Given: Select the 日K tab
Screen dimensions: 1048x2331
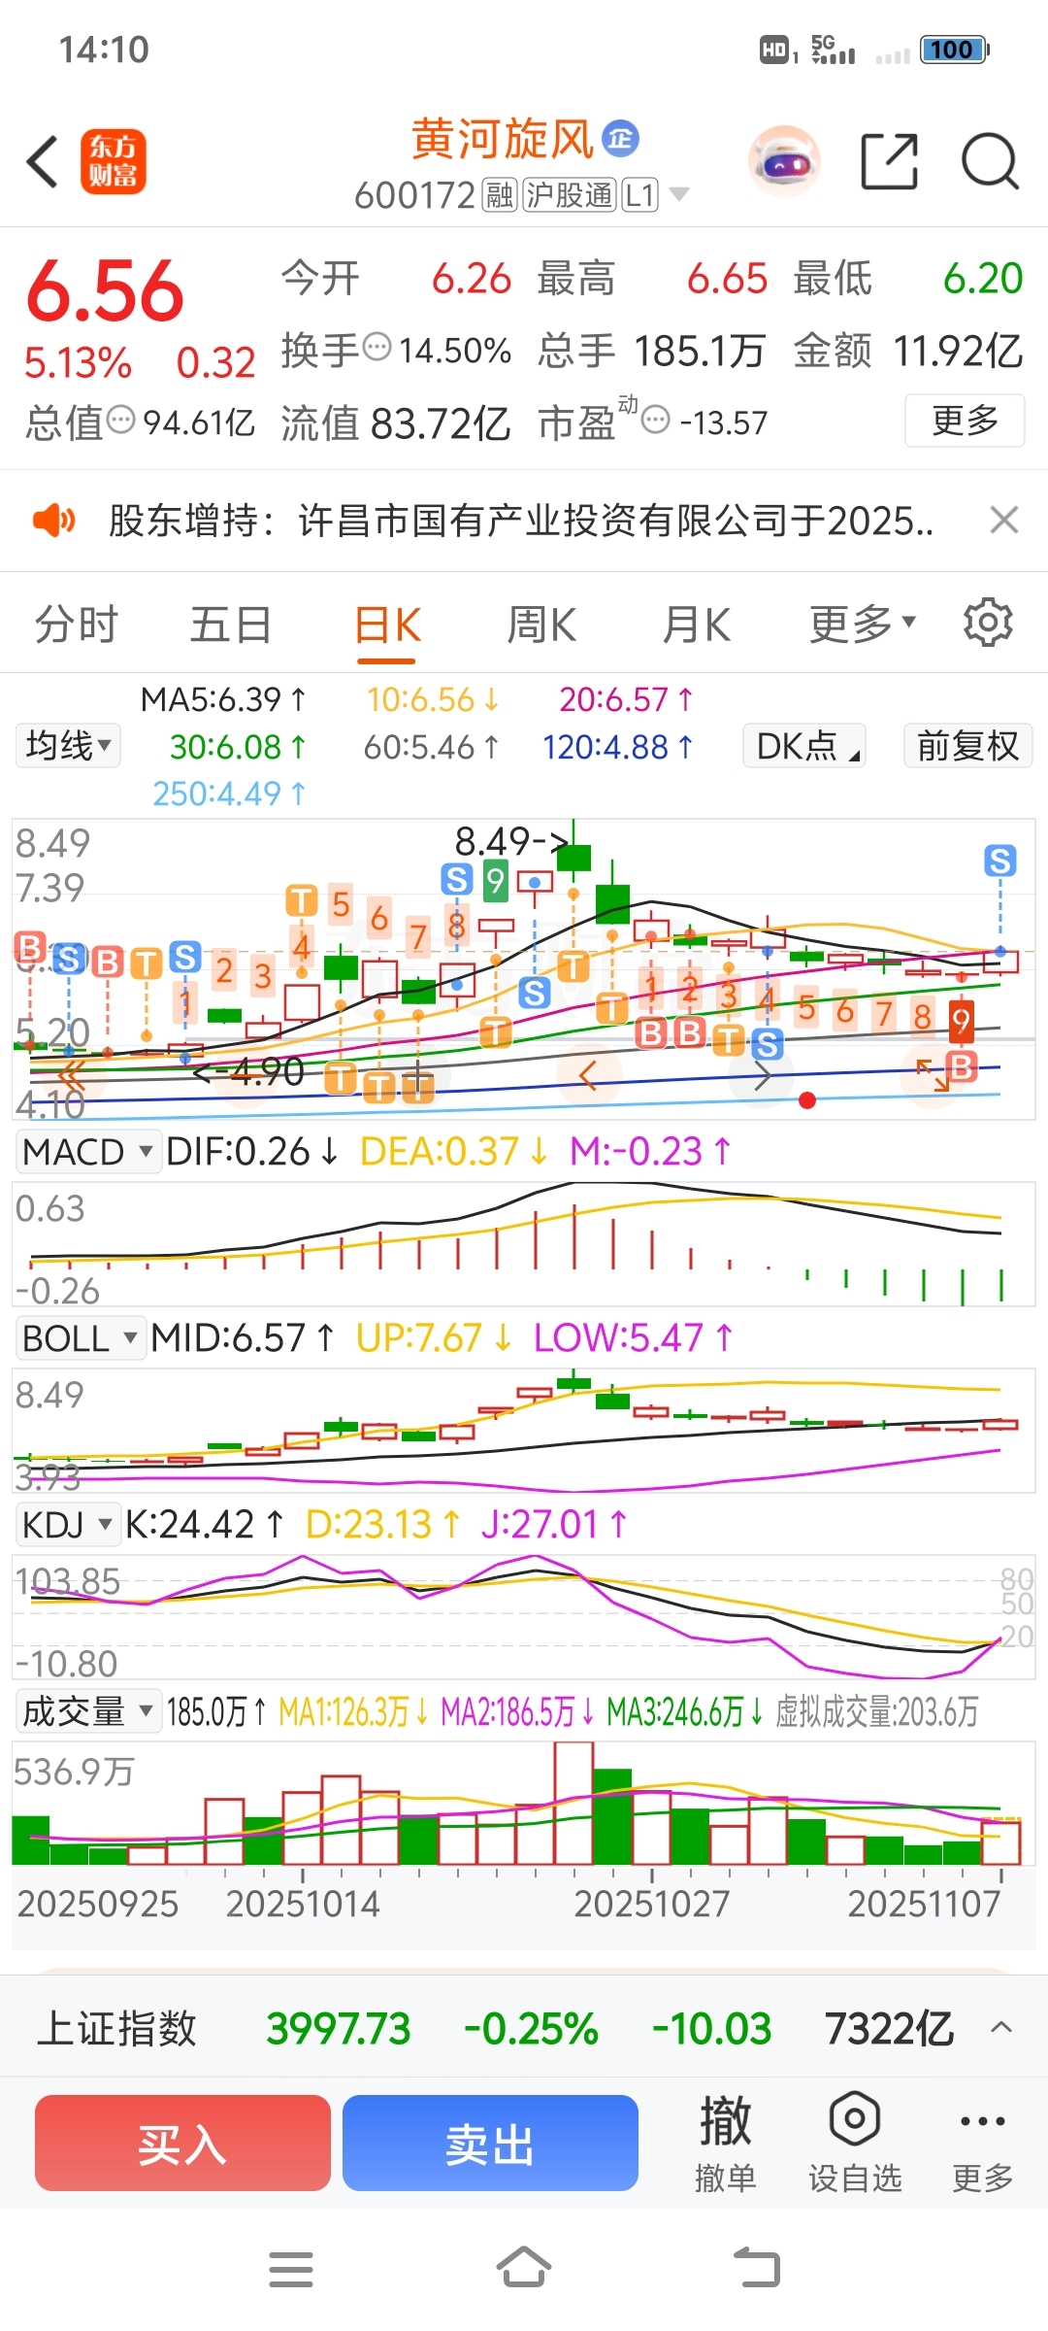Looking at the screenshot, I should [387, 625].
